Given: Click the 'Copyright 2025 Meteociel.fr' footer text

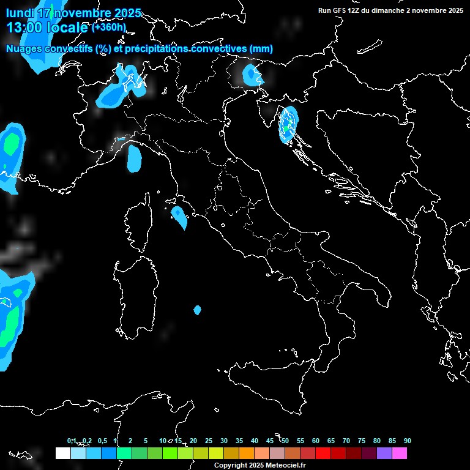Looking at the screenshot, I should (260, 465).
